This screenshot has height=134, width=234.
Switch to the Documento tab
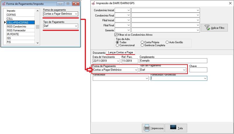coord(99,53)
